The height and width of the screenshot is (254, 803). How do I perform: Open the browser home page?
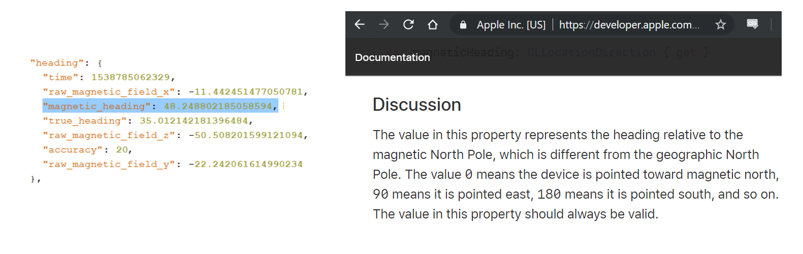click(433, 24)
